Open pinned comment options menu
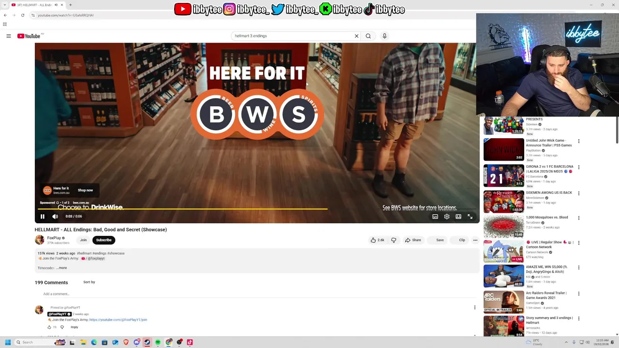 click(x=475, y=307)
